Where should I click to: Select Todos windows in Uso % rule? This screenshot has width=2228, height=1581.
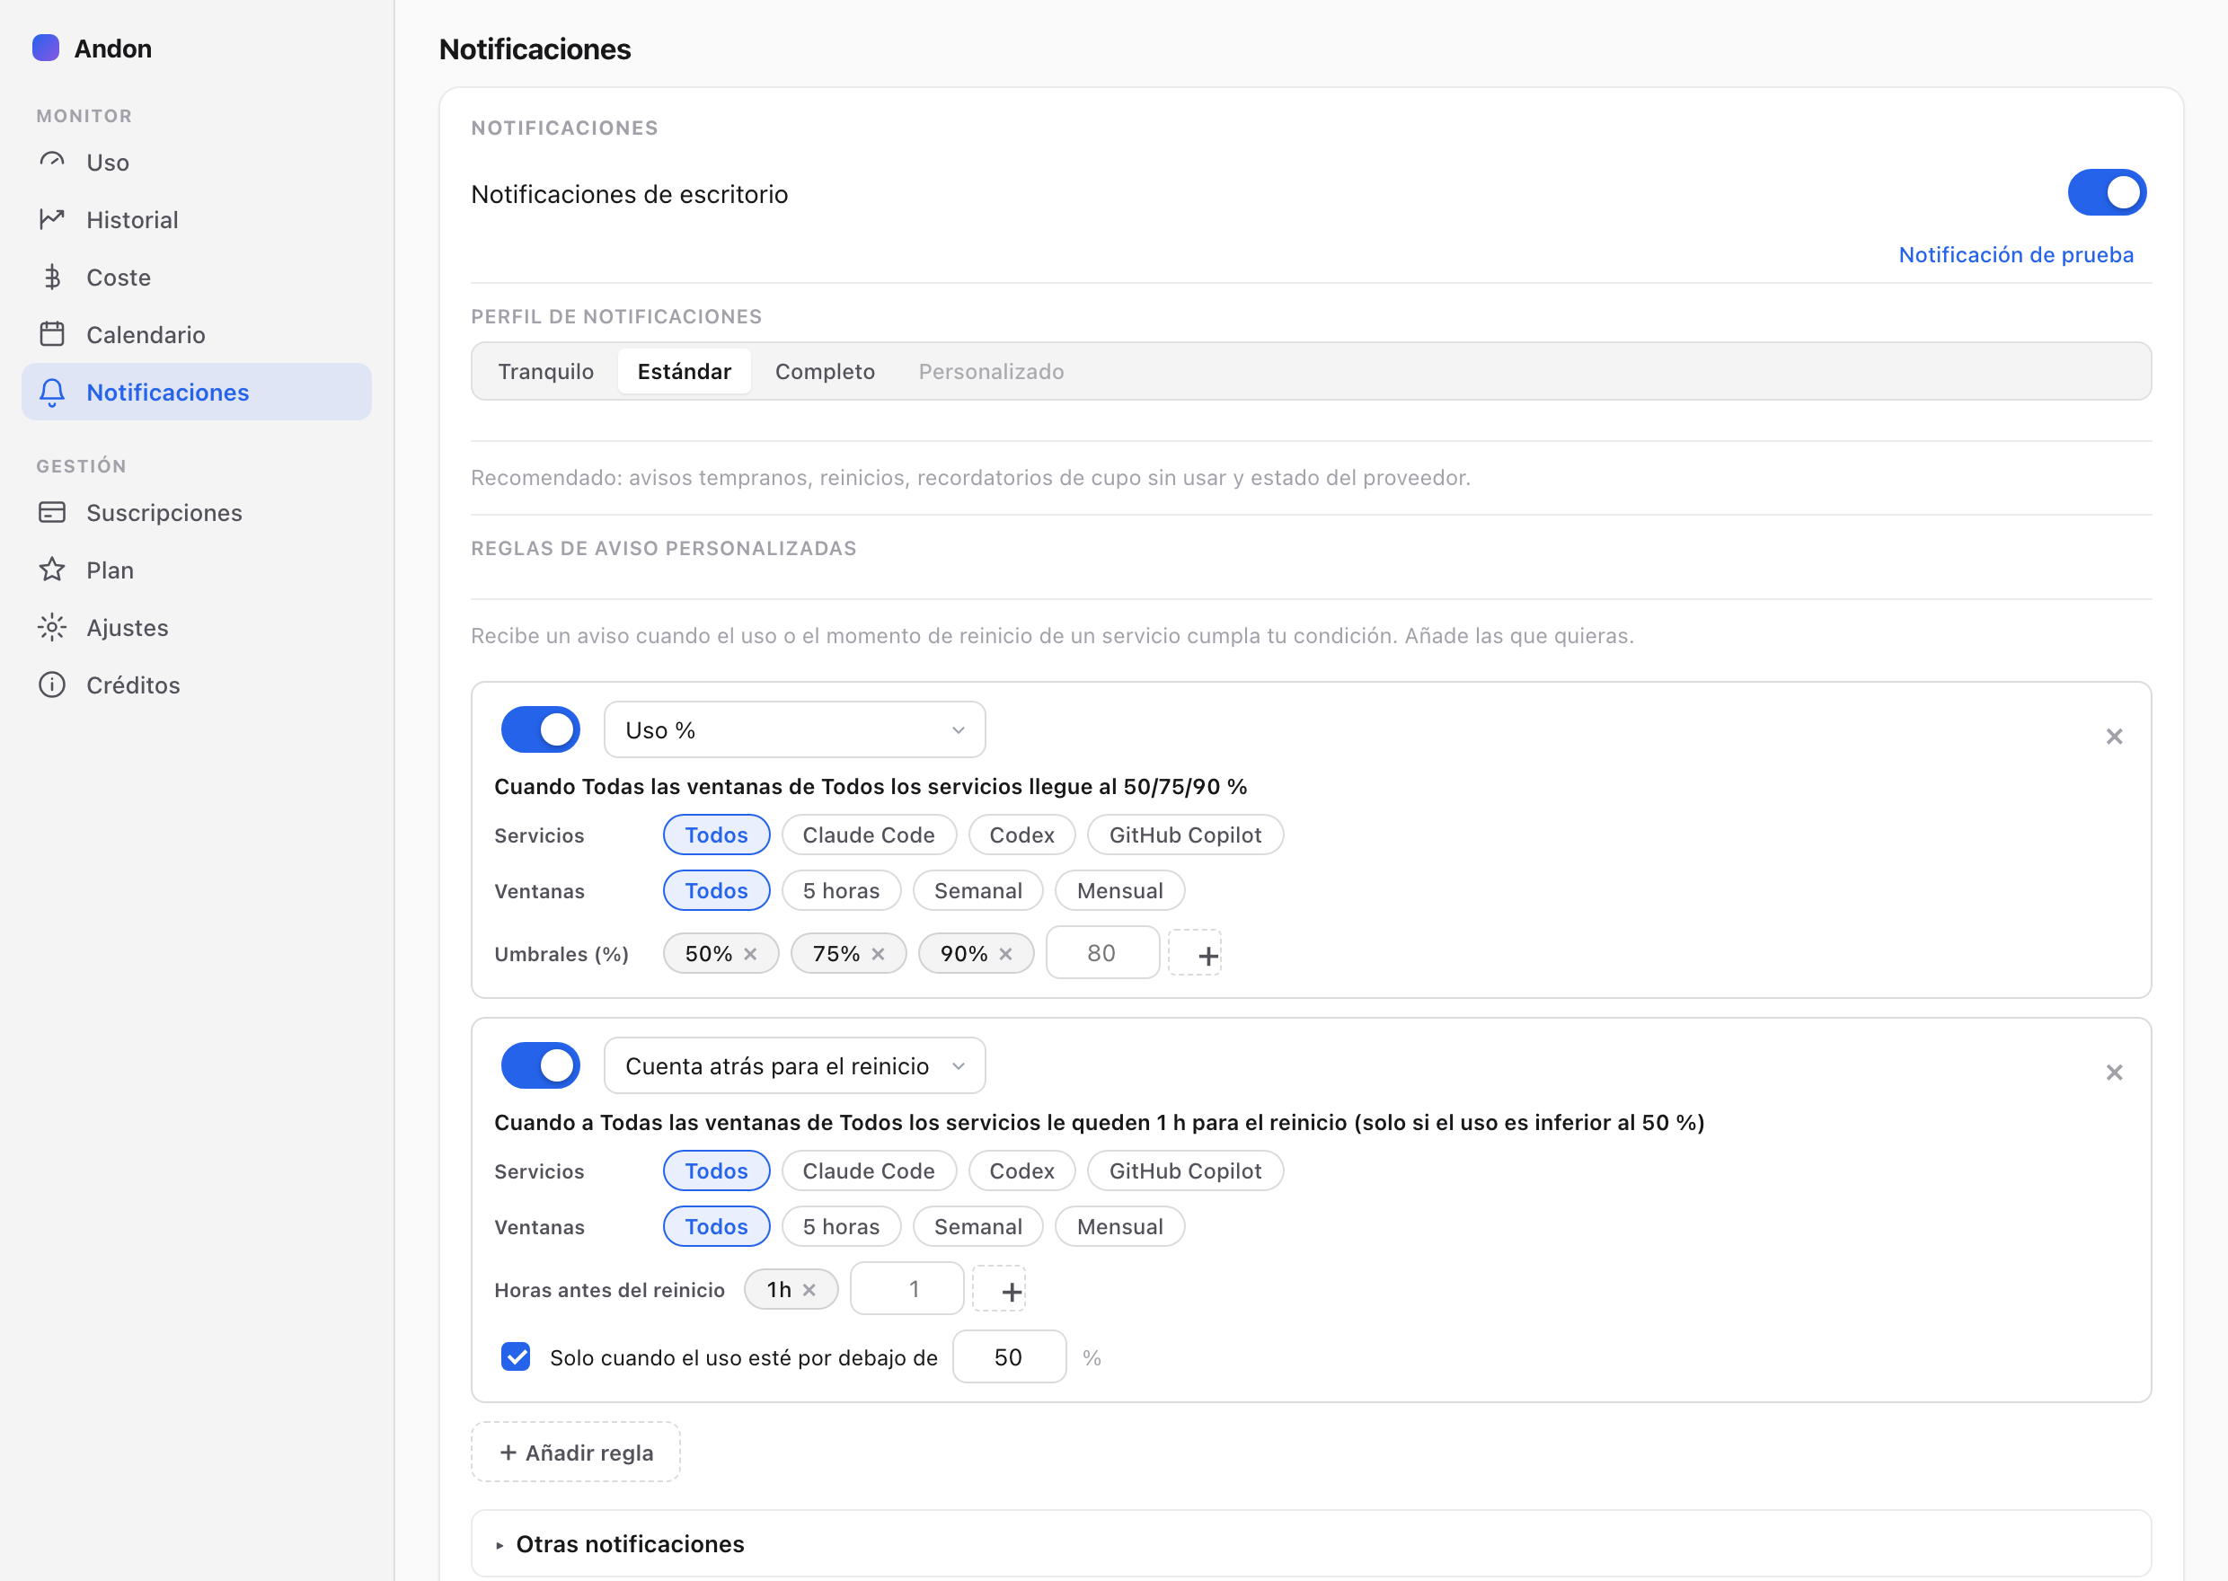point(716,890)
